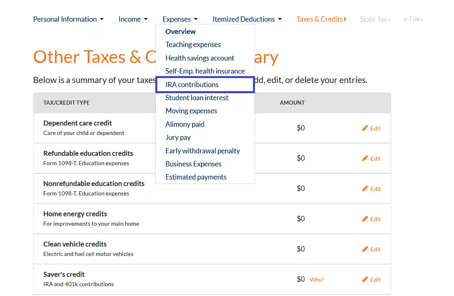Click pencil edit icon for Saver's credit
This screenshot has height=296, width=454.
tap(365, 280)
